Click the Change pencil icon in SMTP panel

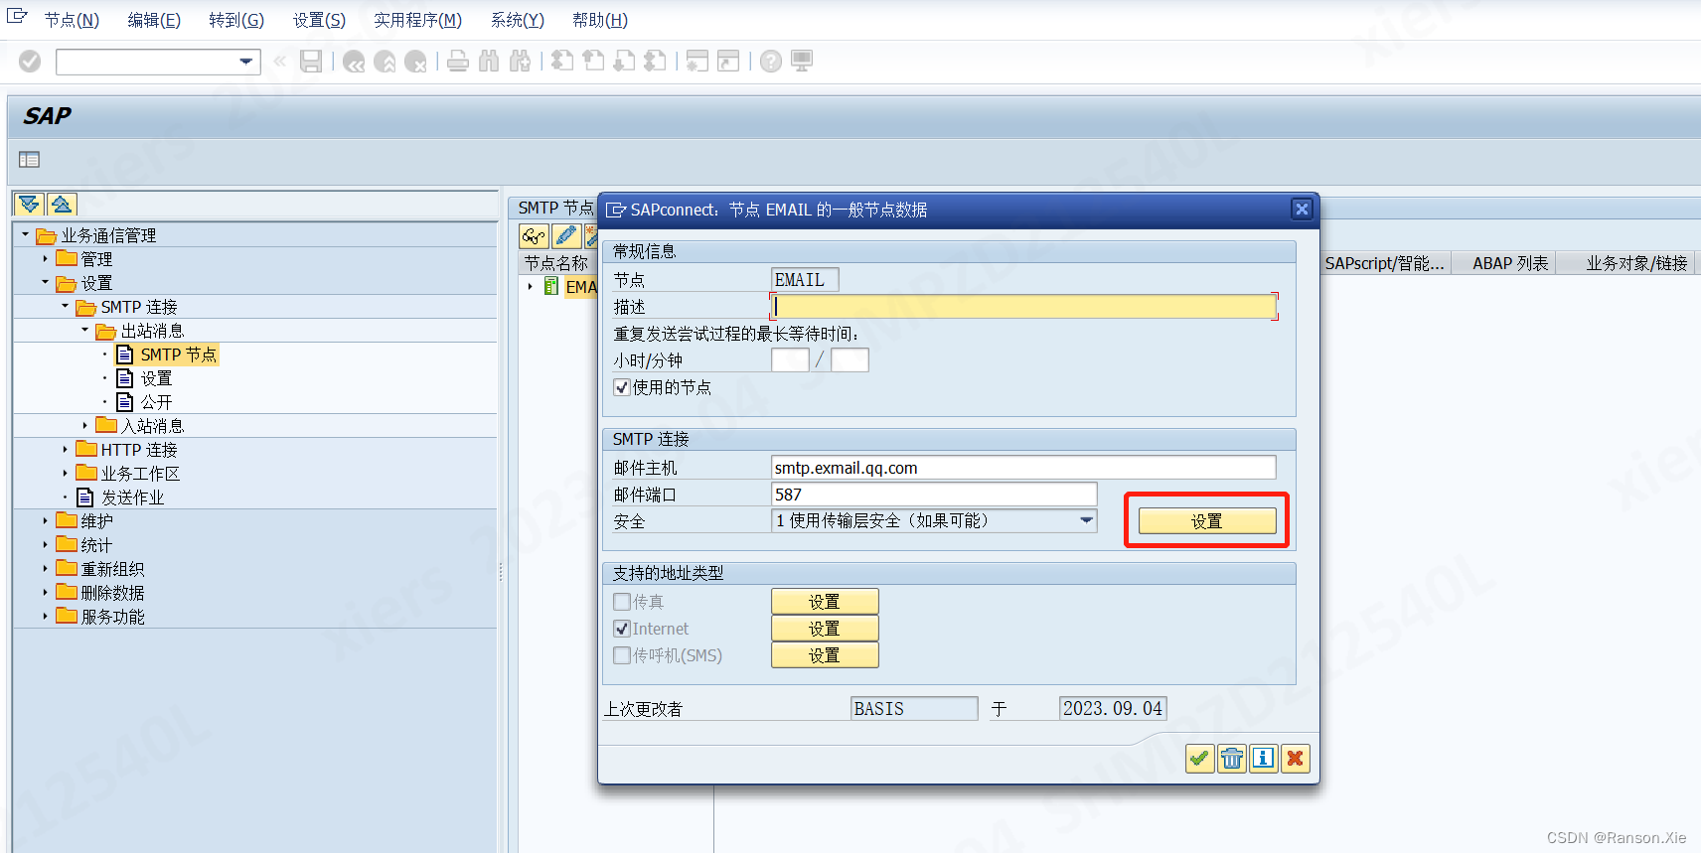(x=566, y=236)
